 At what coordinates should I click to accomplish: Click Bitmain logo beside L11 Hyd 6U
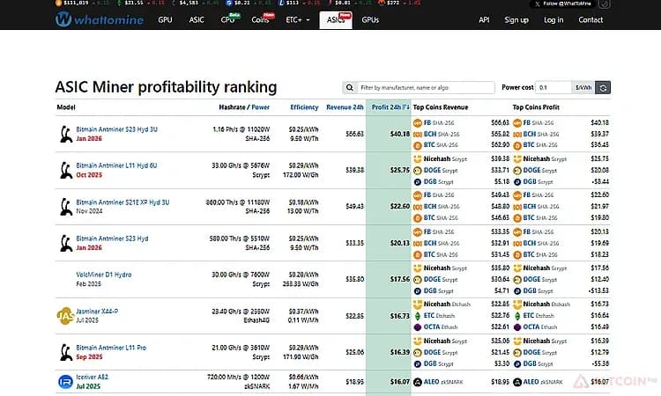tap(66, 171)
